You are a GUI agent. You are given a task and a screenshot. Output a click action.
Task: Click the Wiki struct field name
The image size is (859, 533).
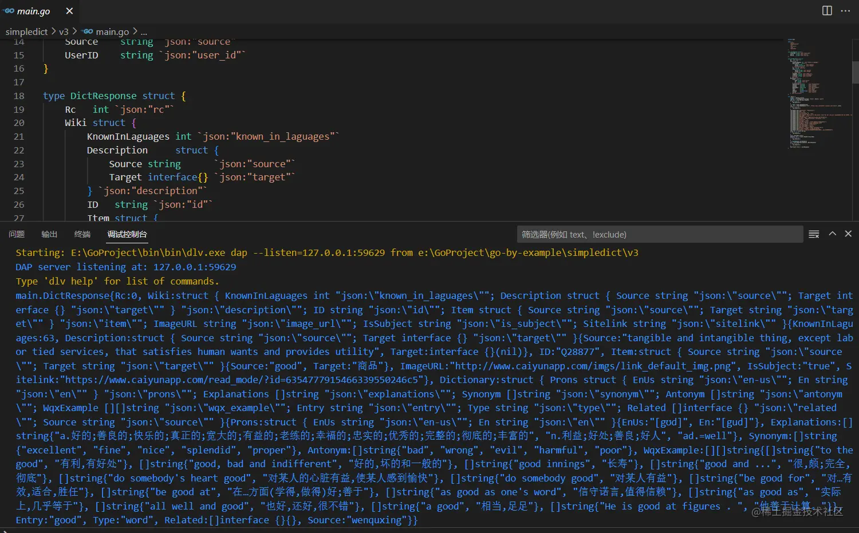pos(76,123)
